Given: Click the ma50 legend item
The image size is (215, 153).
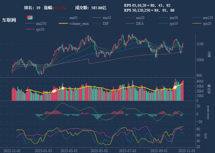Looking at the screenshot, I should tap(170, 18).
